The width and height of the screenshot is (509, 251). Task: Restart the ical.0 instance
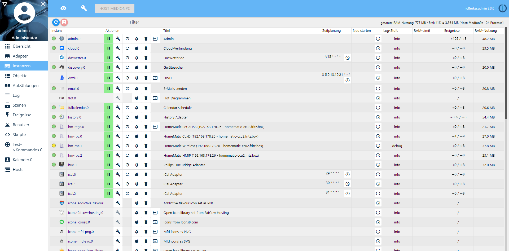(127, 174)
